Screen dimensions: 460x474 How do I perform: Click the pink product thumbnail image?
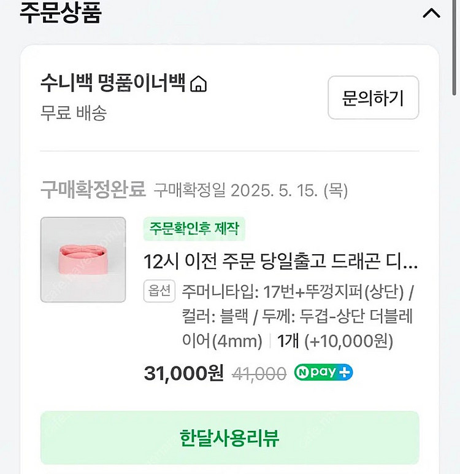coord(83,260)
